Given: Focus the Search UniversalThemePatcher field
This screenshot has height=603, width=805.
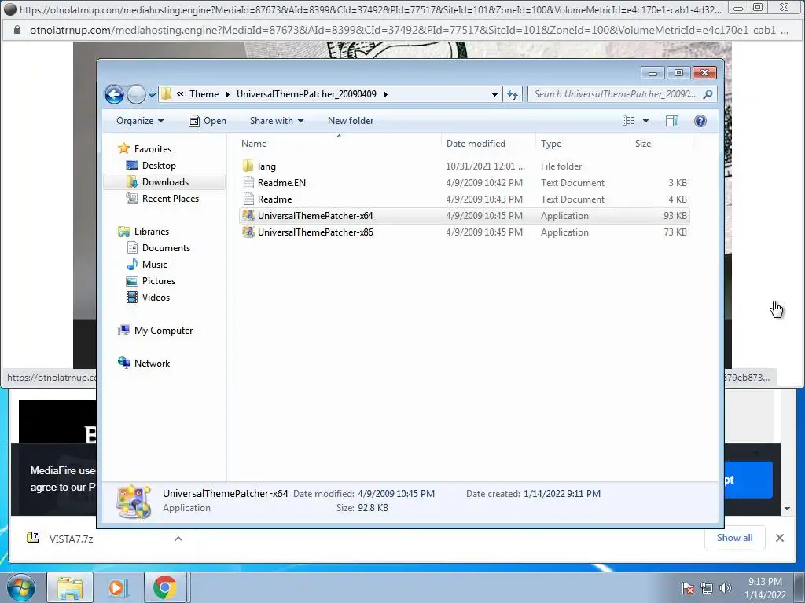Looking at the screenshot, I should [x=615, y=94].
